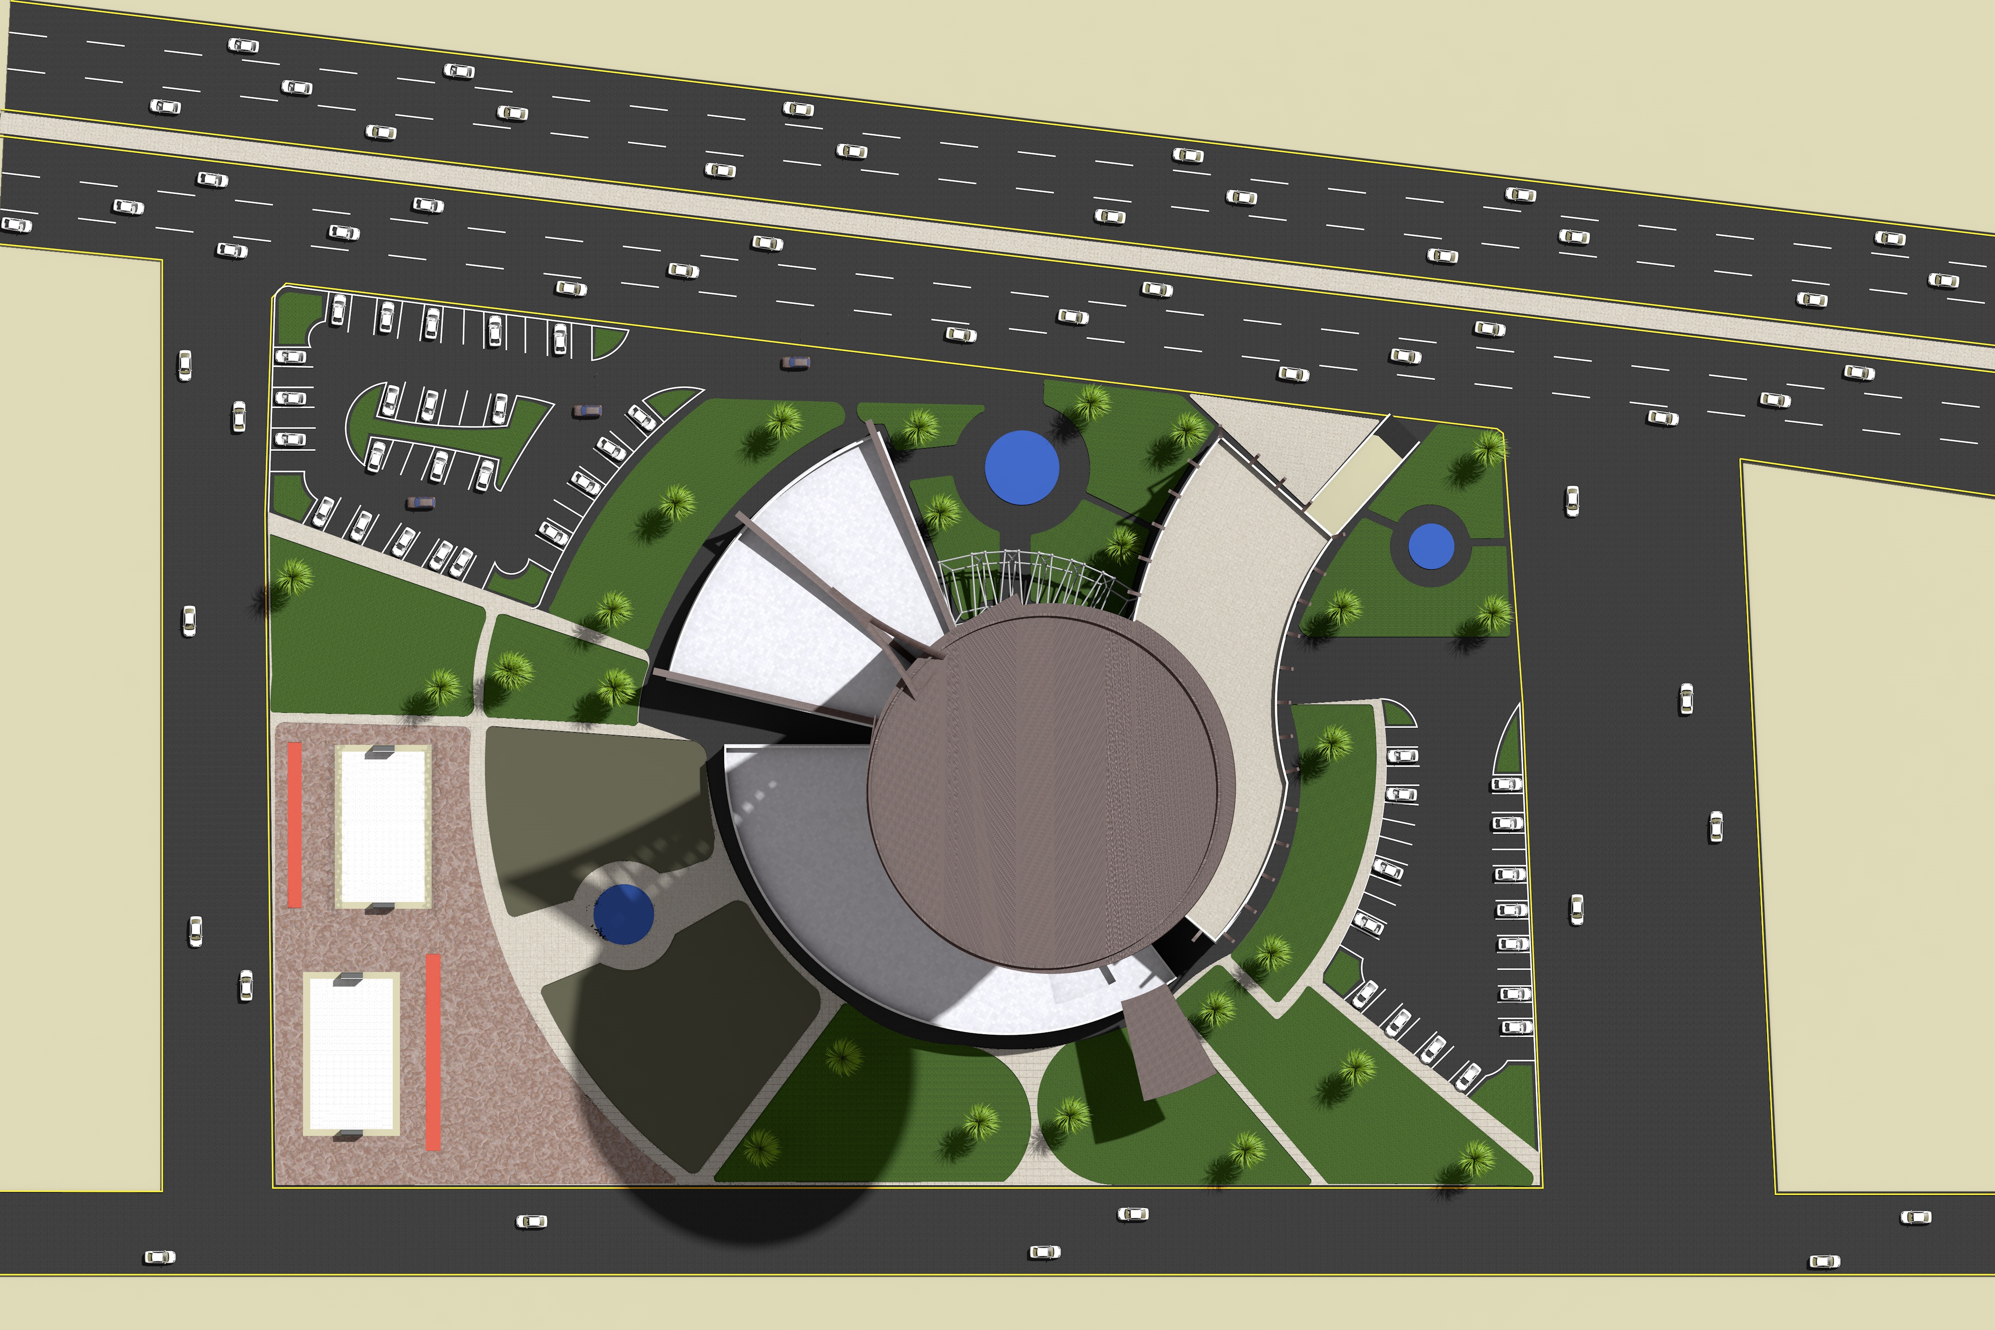Viewport: 1995px width, 1330px height.
Task: Select the red strip left of upper white building
Action: click(x=294, y=825)
